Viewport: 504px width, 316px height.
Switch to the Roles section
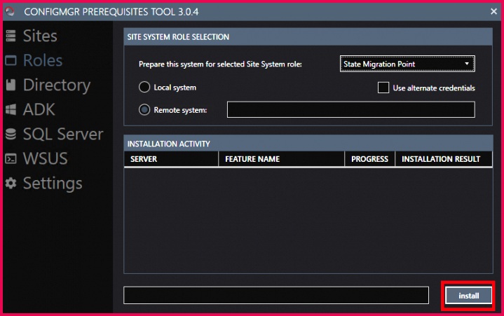pos(43,60)
